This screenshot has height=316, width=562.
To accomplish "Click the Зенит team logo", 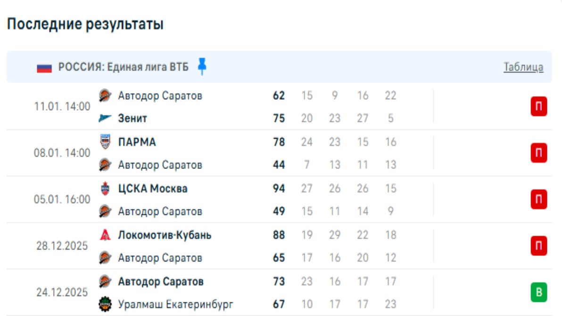I will [105, 118].
